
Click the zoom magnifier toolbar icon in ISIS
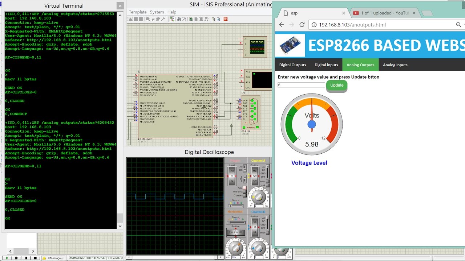(147, 19)
